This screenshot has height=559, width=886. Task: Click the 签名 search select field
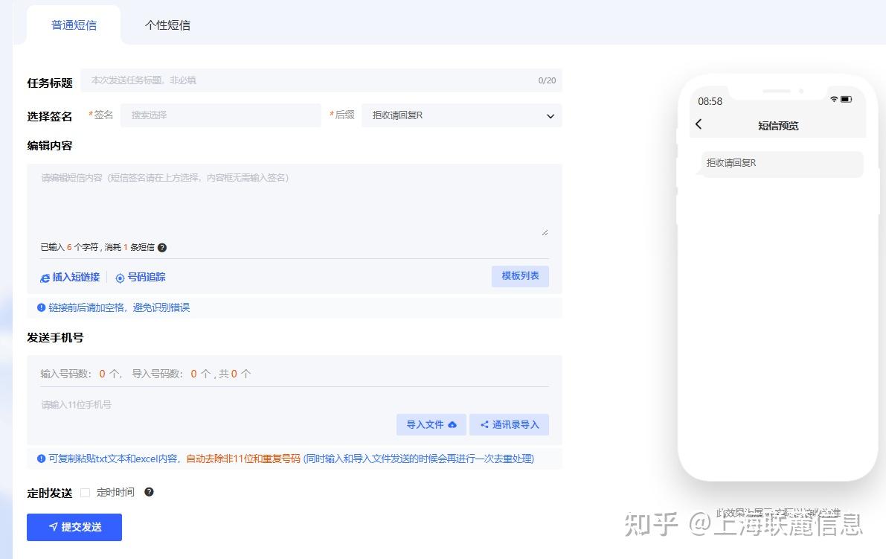(x=220, y=115)
